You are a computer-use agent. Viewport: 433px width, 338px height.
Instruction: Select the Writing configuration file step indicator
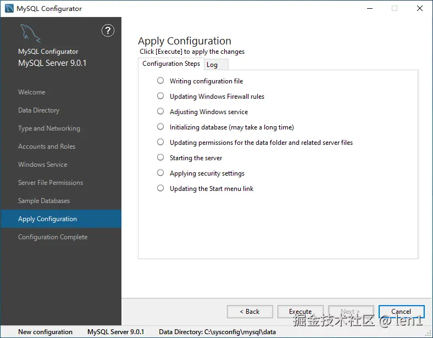click(x=160, y=80)
